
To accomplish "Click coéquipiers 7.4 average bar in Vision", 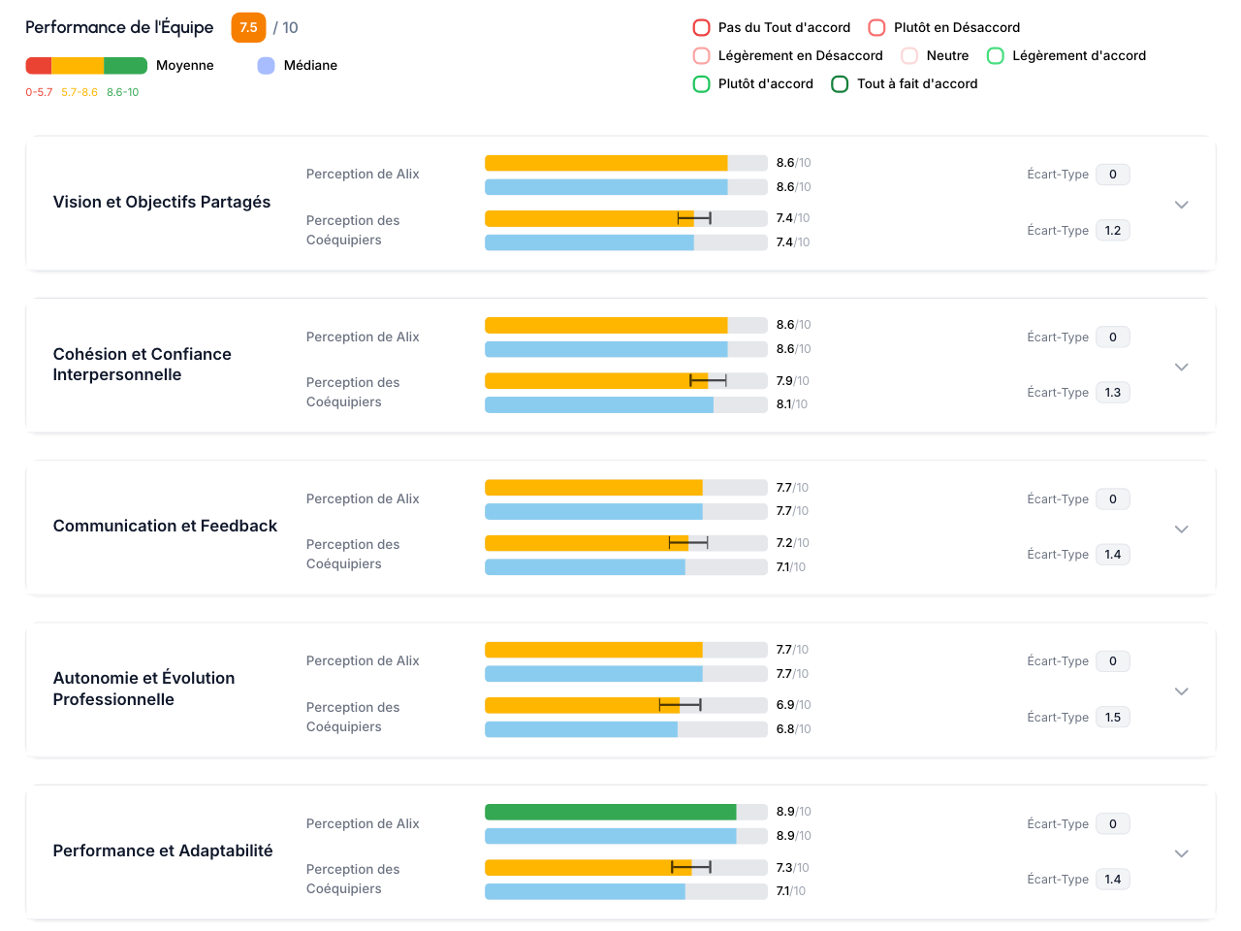I will [x=589, y=218].
